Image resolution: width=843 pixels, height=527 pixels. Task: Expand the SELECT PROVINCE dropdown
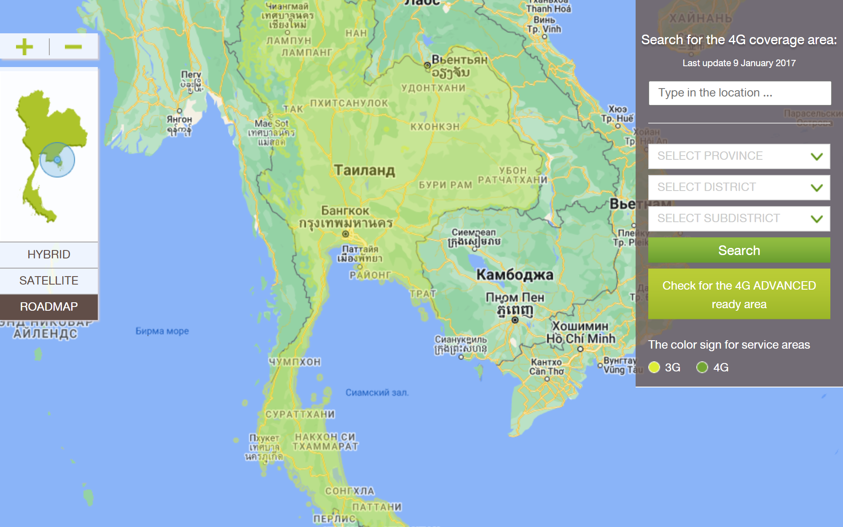tap(739, 155)
